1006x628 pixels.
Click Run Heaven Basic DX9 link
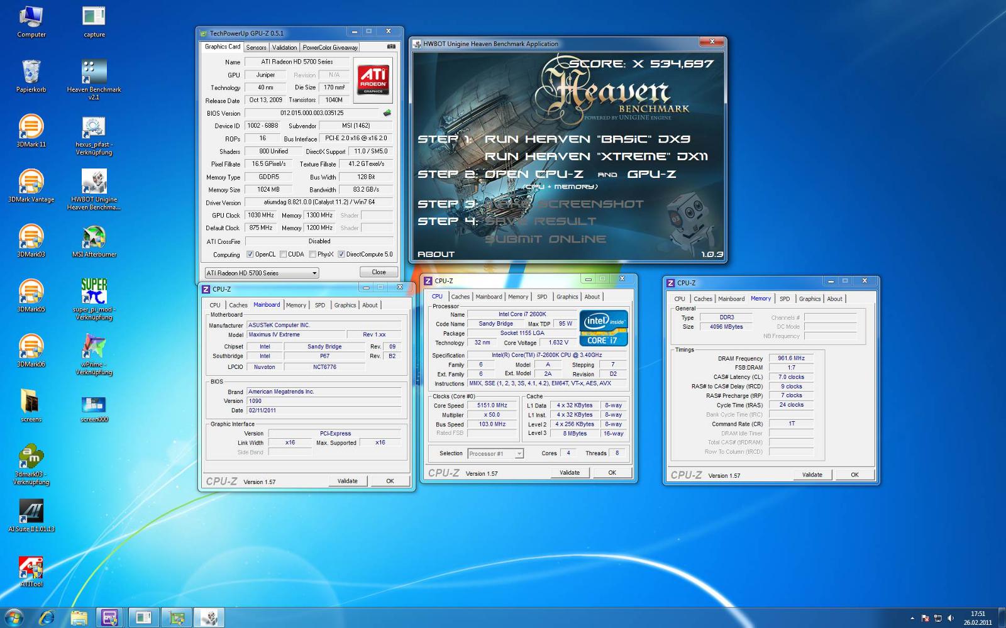pyautogui.click(x=587, y=139)
